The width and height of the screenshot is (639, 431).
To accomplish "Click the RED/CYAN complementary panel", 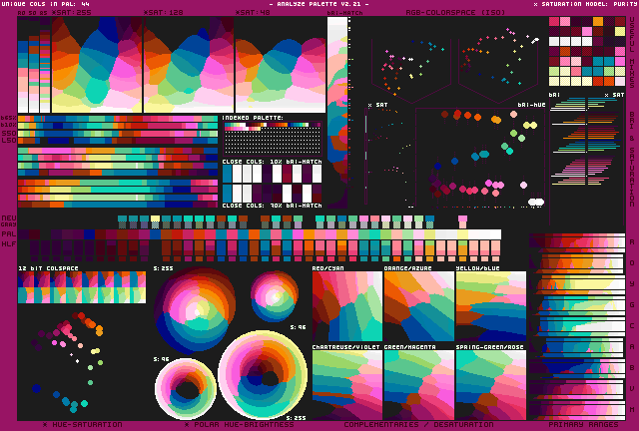I will [347, 306].
